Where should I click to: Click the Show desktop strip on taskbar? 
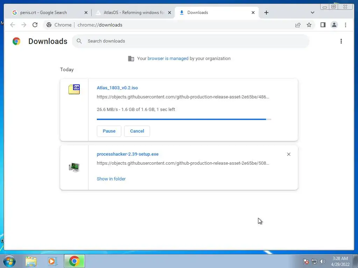(356, 261)
